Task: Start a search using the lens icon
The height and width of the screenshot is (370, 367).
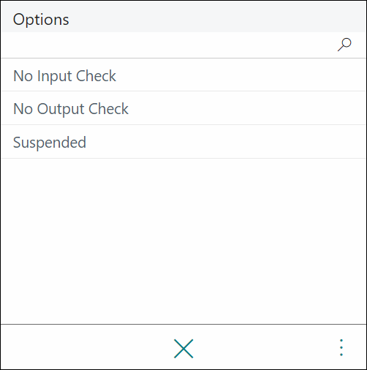Action: [344, 45]
